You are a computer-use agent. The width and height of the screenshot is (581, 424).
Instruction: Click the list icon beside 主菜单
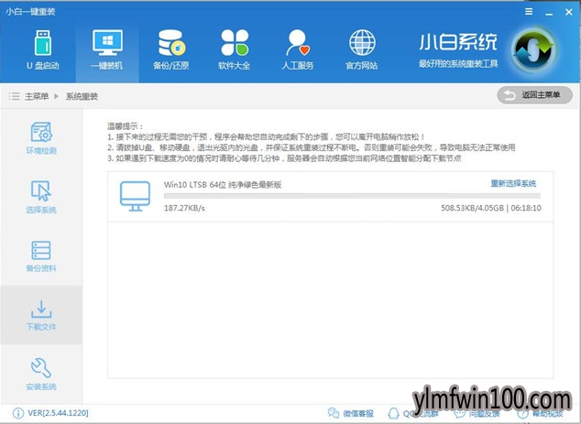point(14,97)
